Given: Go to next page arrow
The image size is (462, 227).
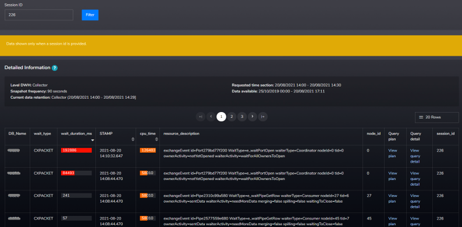Looking at the screenshot, I should (252, 117).
